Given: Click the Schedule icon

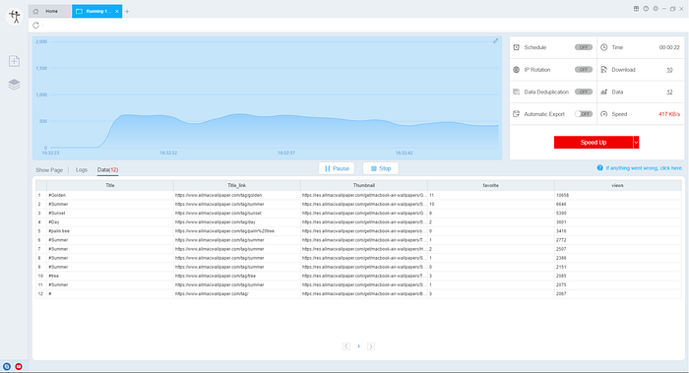Looking at the screenshot, I should [517, 47].
